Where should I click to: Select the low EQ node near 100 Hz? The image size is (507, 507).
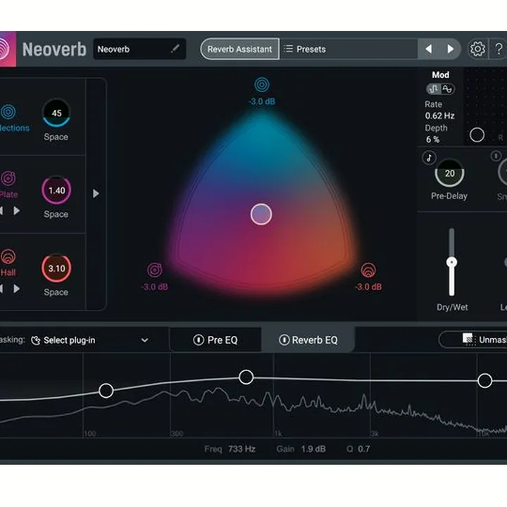pos(106,391)
